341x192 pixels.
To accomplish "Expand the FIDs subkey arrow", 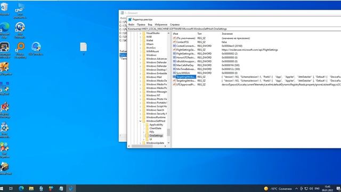I will [144, 132].
